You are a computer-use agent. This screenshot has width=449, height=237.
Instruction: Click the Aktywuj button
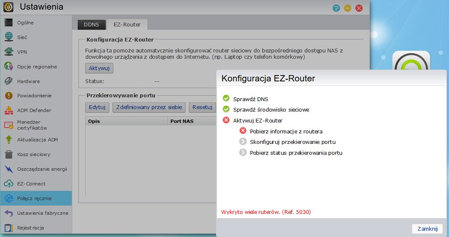[99, 68]
